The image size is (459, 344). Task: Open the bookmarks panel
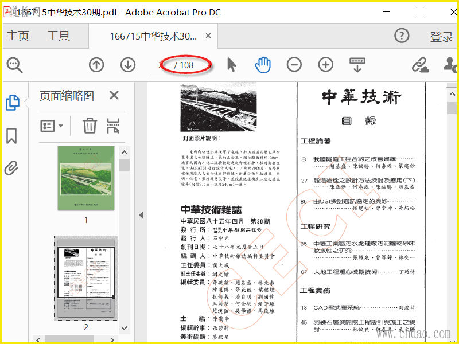[x=11, y=136]
